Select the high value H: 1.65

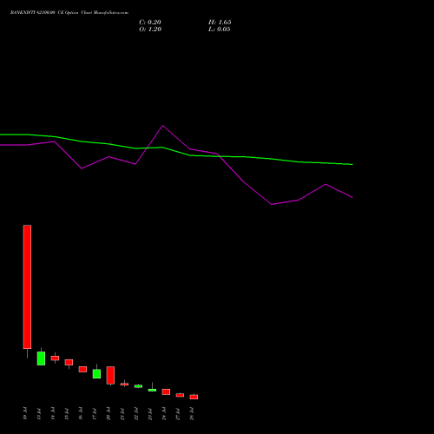[220, 23]
